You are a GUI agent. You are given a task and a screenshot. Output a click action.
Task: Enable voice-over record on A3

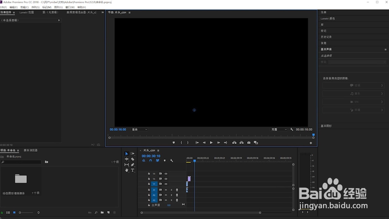[x=177, y=200]
